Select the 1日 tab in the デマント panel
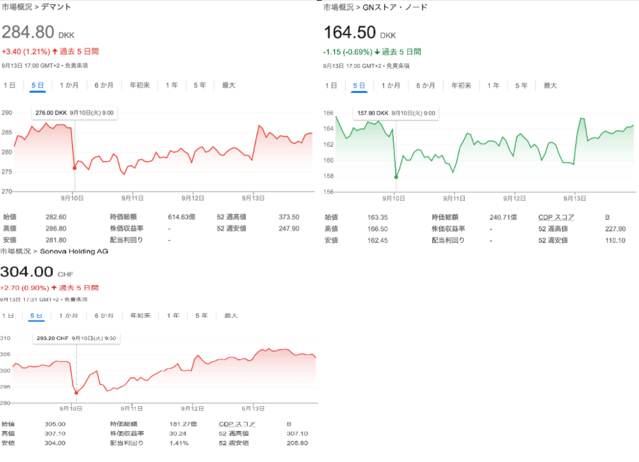The width and height of the screenshot is (639, 462). click(10, 85)
